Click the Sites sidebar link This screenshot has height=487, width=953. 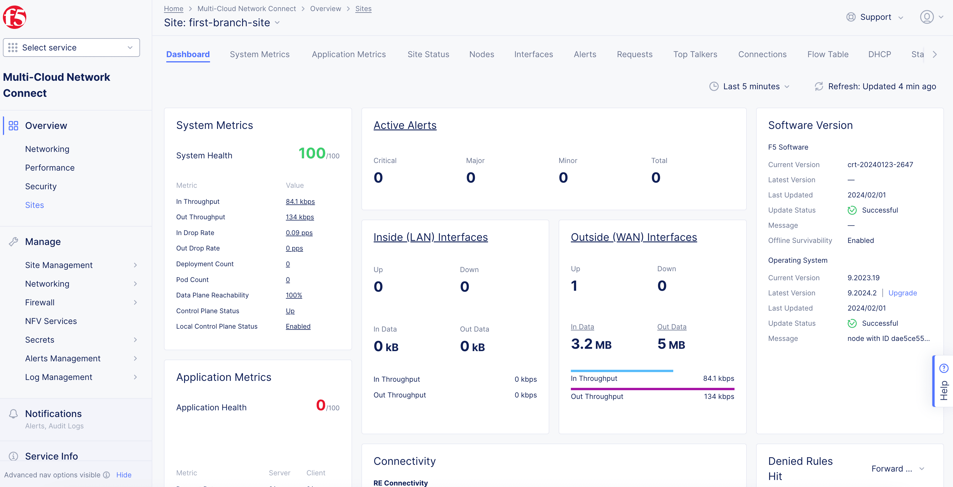coord(35,204)
